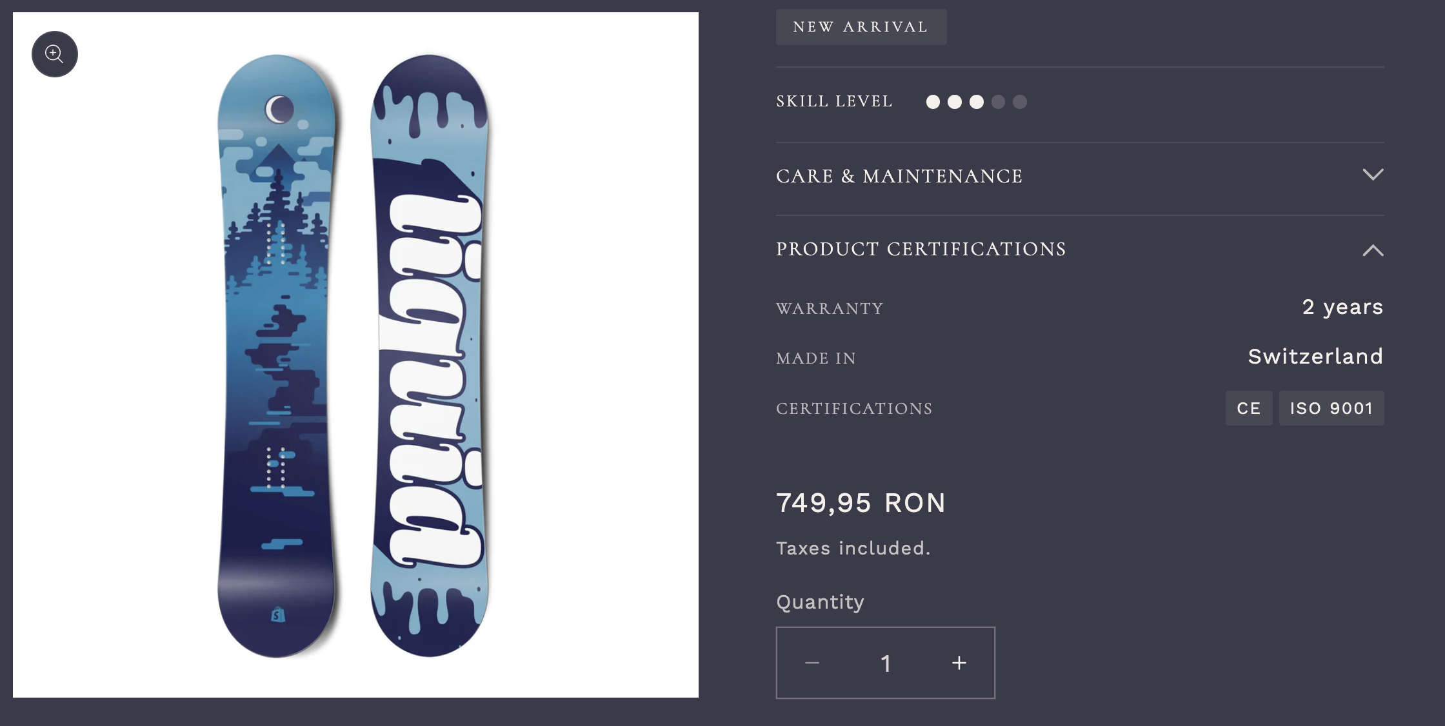
Task: Click the zoom magnifier icon on image
Action: click(x=55, y=54)
